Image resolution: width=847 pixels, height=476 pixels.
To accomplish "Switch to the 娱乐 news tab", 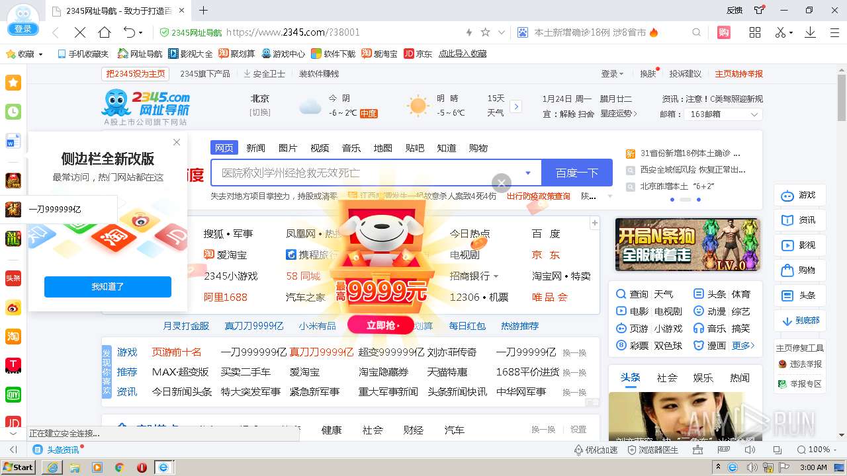I will [703, 378].
